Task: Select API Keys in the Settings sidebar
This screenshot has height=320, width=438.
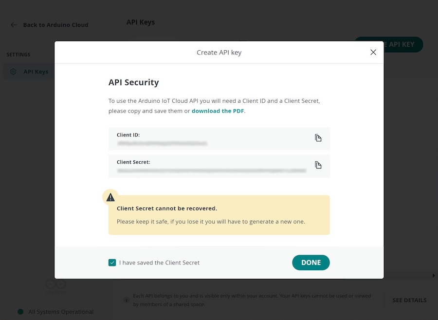Action: point(35,71)
